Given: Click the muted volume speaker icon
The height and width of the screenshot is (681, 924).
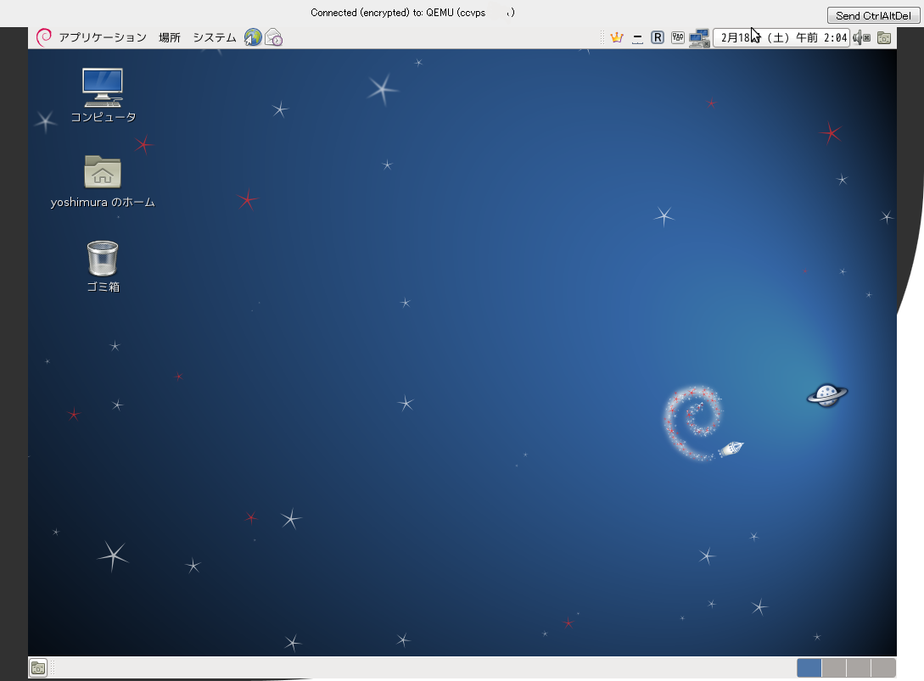Looking at the screenshot, I should [x=861, y=37].
